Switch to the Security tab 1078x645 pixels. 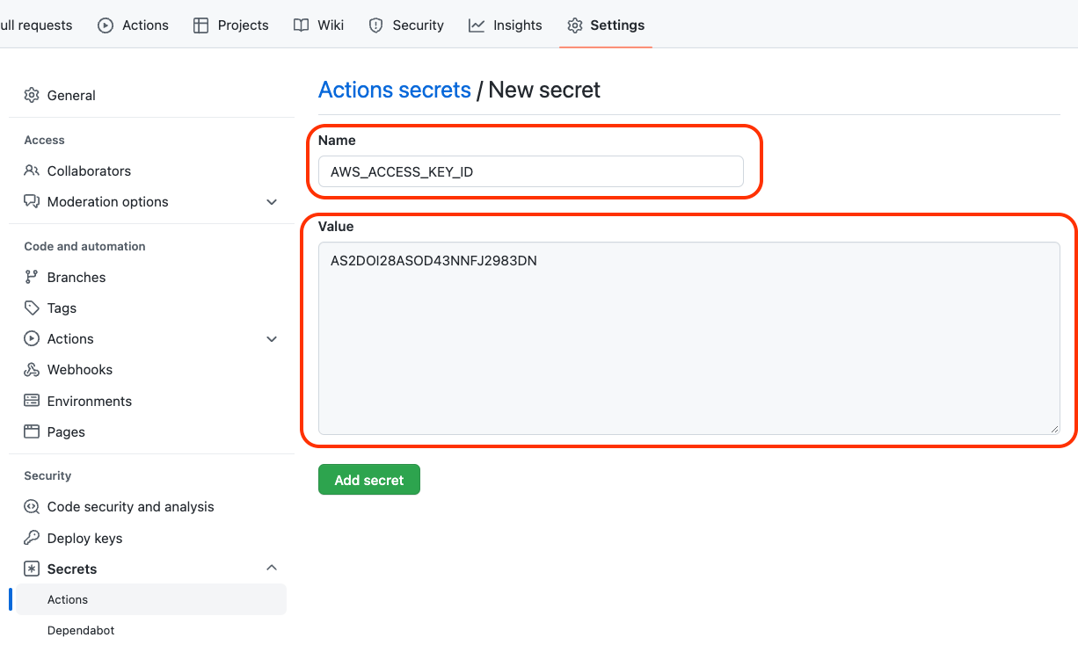point(406,25)
